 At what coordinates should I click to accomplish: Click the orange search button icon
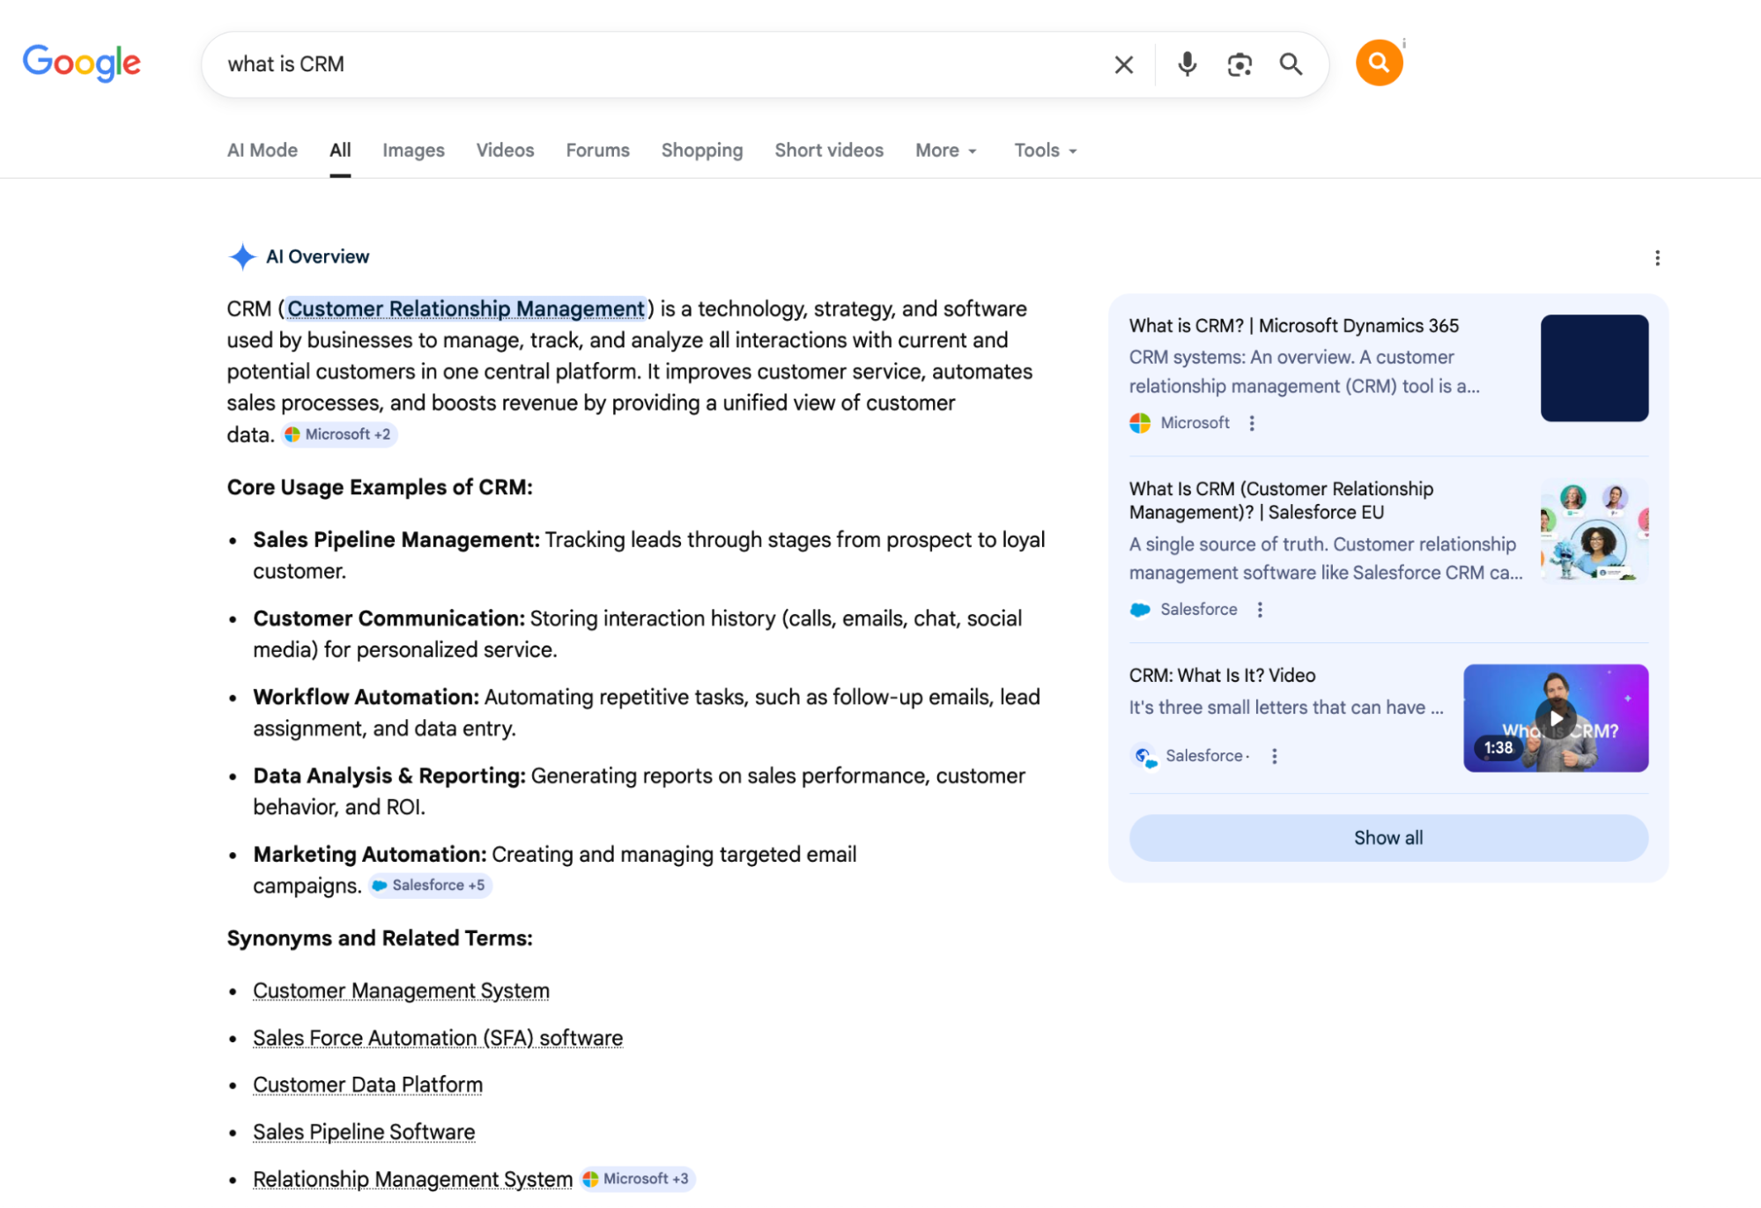tap(1379, 62)
